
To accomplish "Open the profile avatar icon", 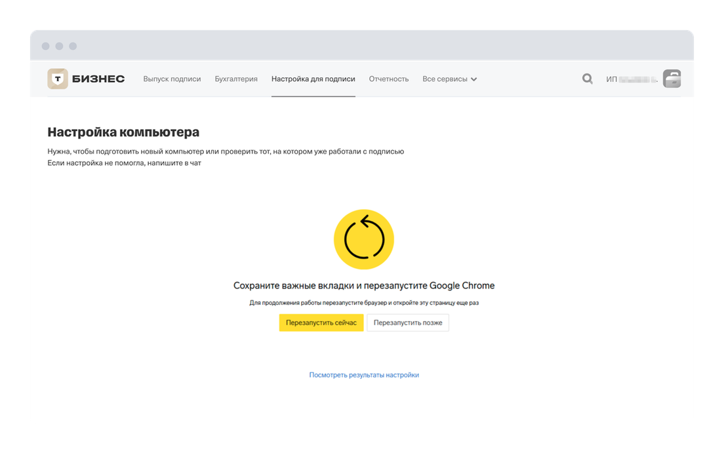I will pos(672,79).
